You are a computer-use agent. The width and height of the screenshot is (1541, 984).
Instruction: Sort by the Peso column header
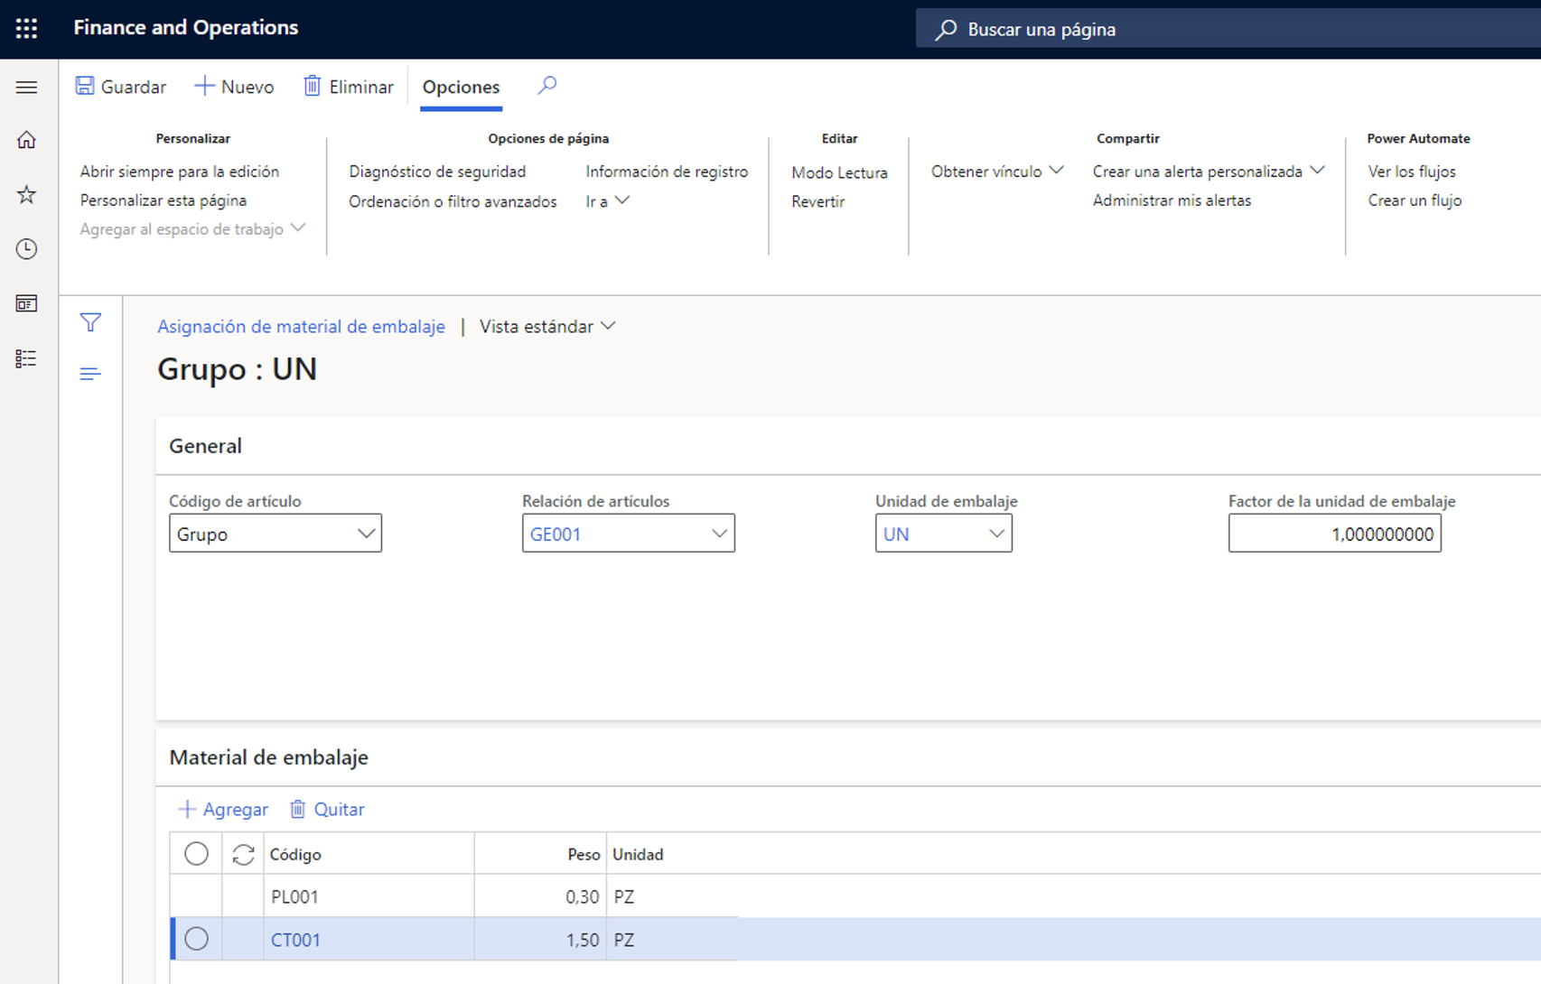pos(540,854)
